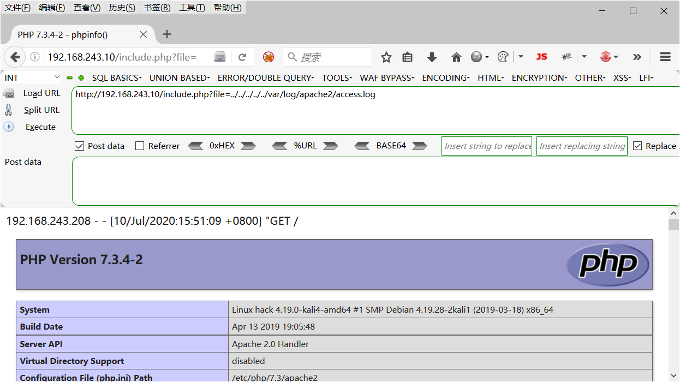Encode %URL with the right arrow
Screen dimensions: 680x382
coord(331,146)
